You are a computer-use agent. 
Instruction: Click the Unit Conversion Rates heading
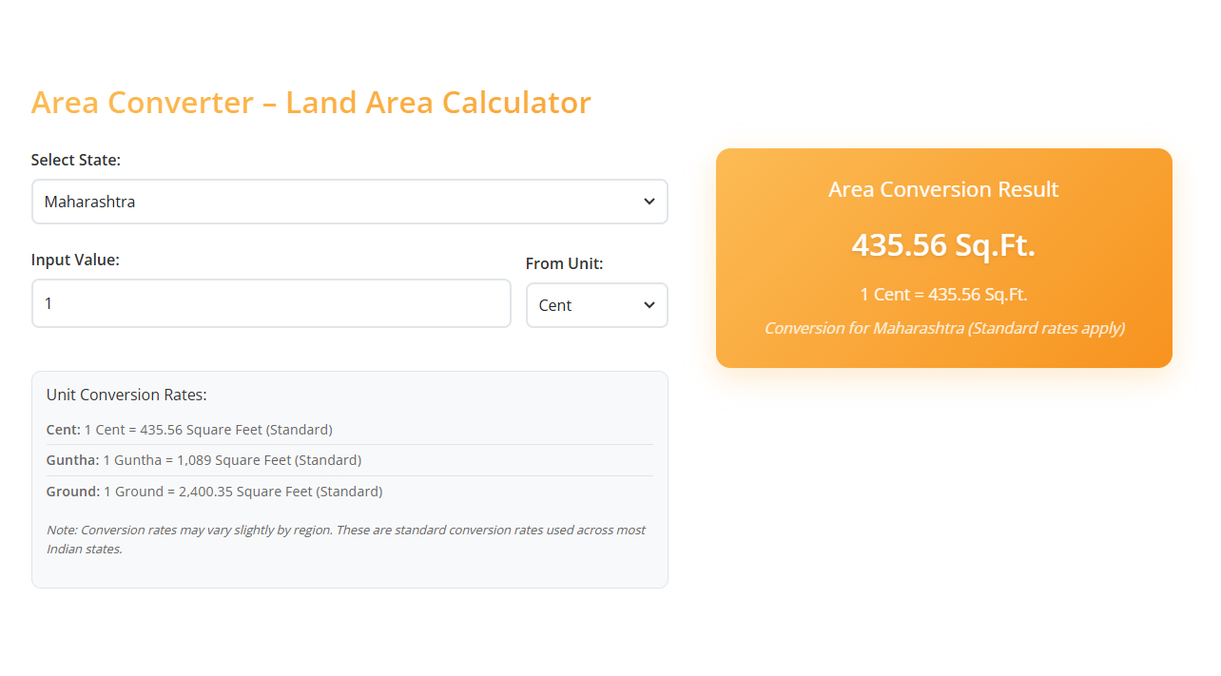coord(126,395)
